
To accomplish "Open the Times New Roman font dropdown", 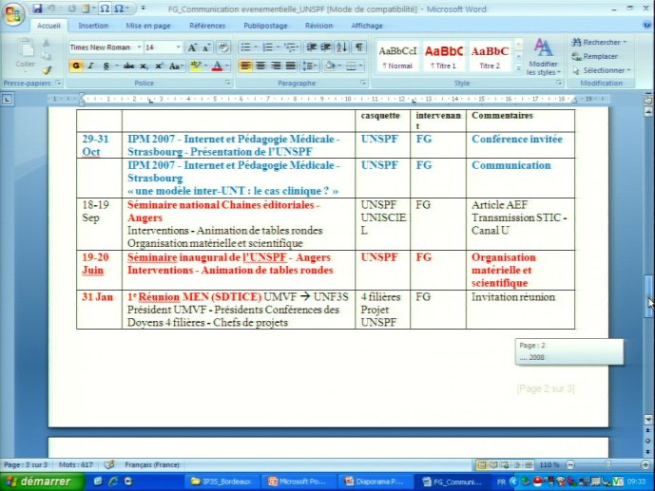I will [139, 47].
